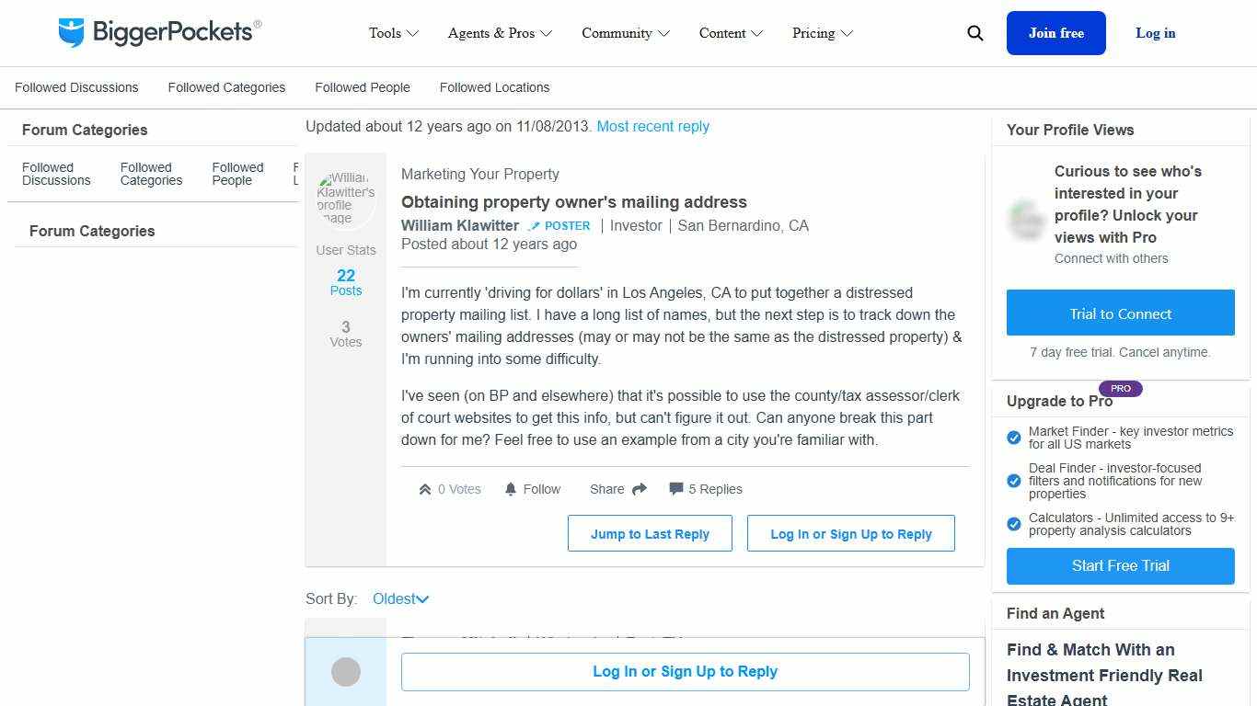The image size is (1257, 706).
Task: Click the BiggerPockets logo
Action: tap(159, 33)
